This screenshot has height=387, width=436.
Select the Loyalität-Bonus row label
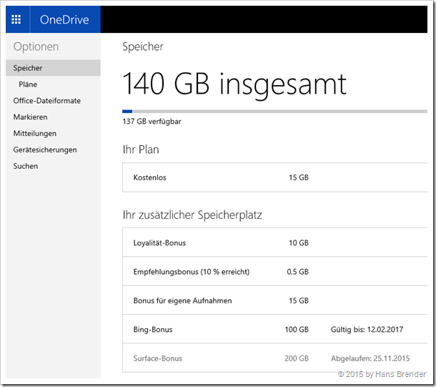[159, 243]
